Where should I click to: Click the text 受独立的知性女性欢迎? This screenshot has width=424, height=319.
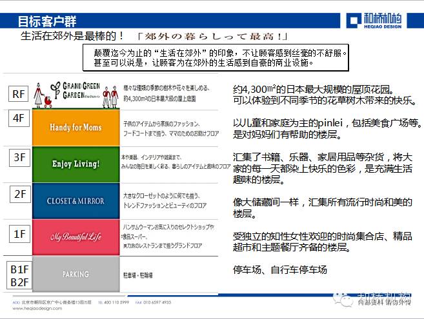323,242
